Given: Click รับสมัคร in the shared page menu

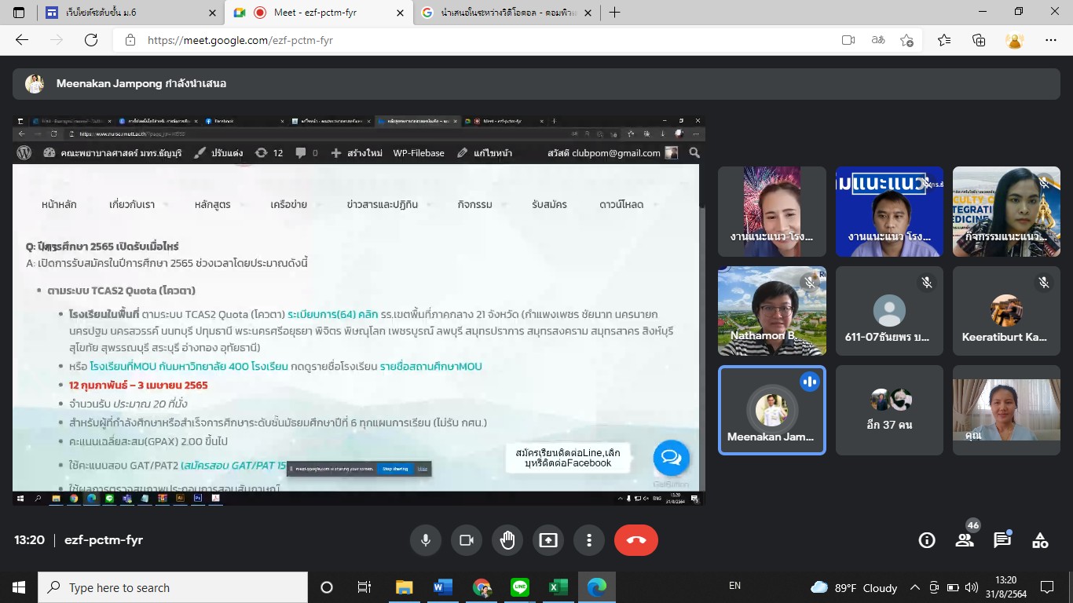Looking at the screenshot, I should point(549,204).
